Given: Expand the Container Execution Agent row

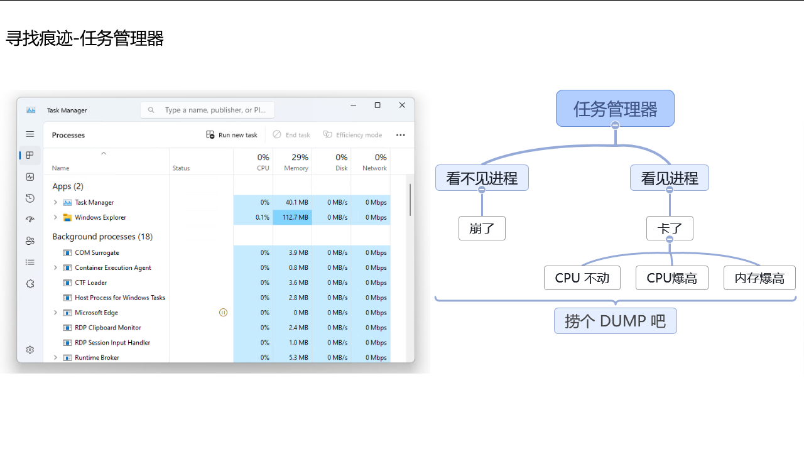Looking at the screenshot, I should (x=55, y=267).
